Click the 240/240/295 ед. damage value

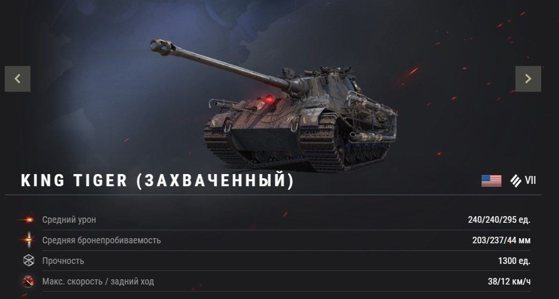click(499, 219)
